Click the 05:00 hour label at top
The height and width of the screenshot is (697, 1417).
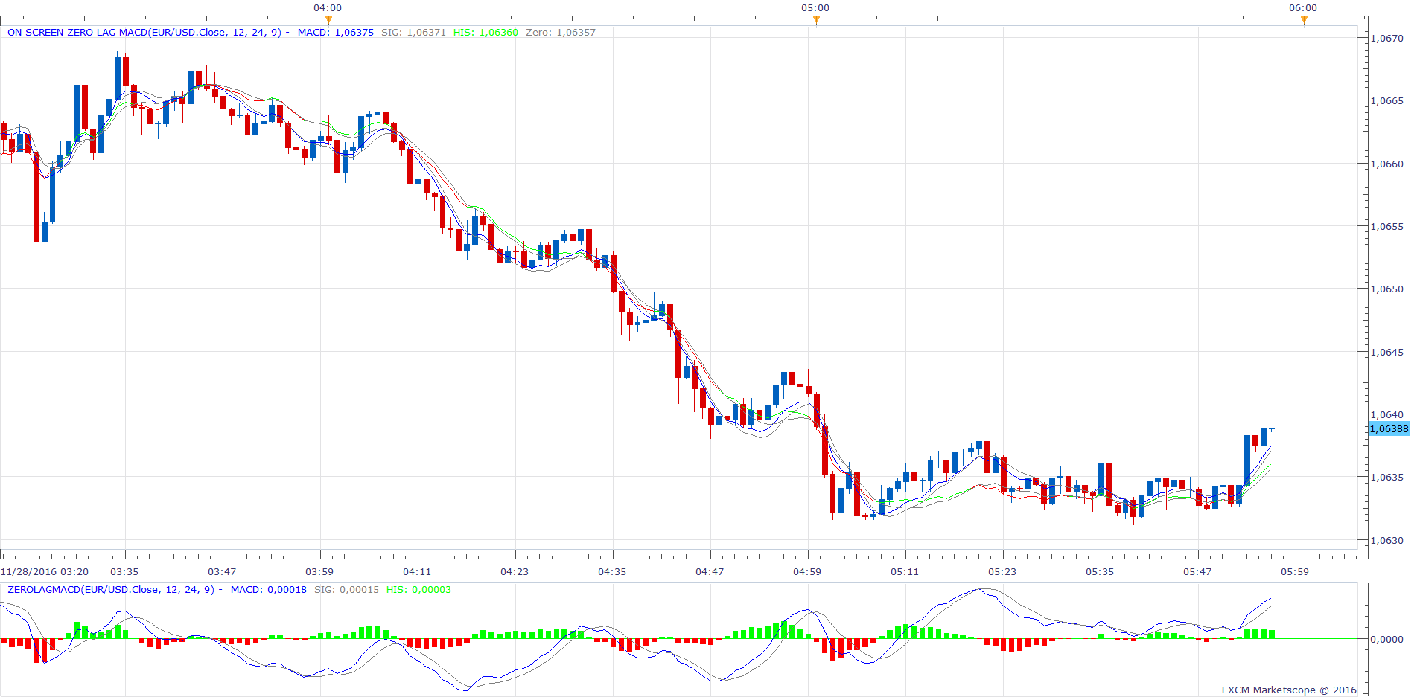point(815,8)
